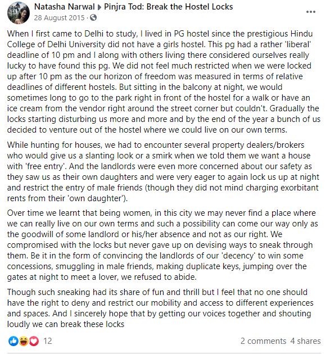Click the quoted word 'liberal' in the post
Screen dimensions: 330x354
pos(299,44)
